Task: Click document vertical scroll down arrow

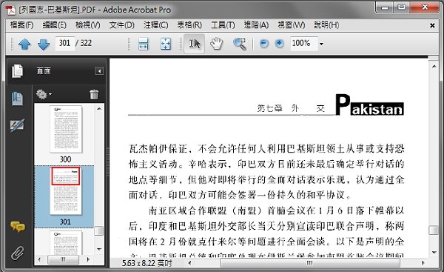Action: coord(434,252)
